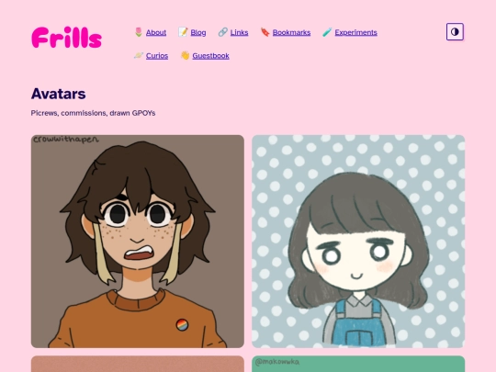Click the tulip icon beside About
This screenshot has height=372, width=496.
coord(138,32)
